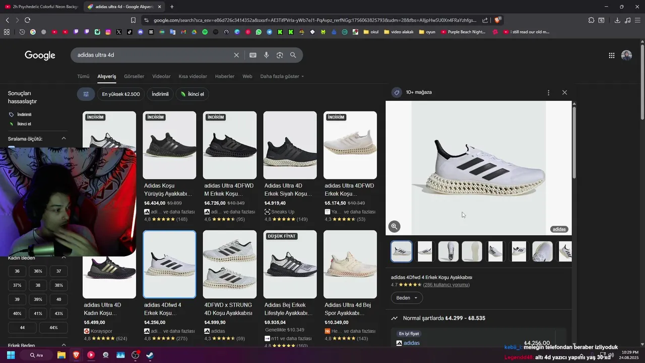Viewport: 645px width, 363px height.
Task: Open the Windows Start menu
Action: pos(11,355)
